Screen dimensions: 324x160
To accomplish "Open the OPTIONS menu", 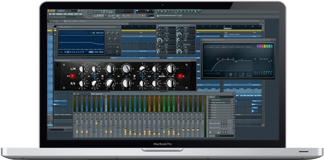I will pos(71,14).
